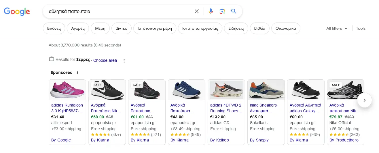Open three-dot menu beside Choose area
The height and width of the screenshot is (153, 379).
(x=124, y=61)
